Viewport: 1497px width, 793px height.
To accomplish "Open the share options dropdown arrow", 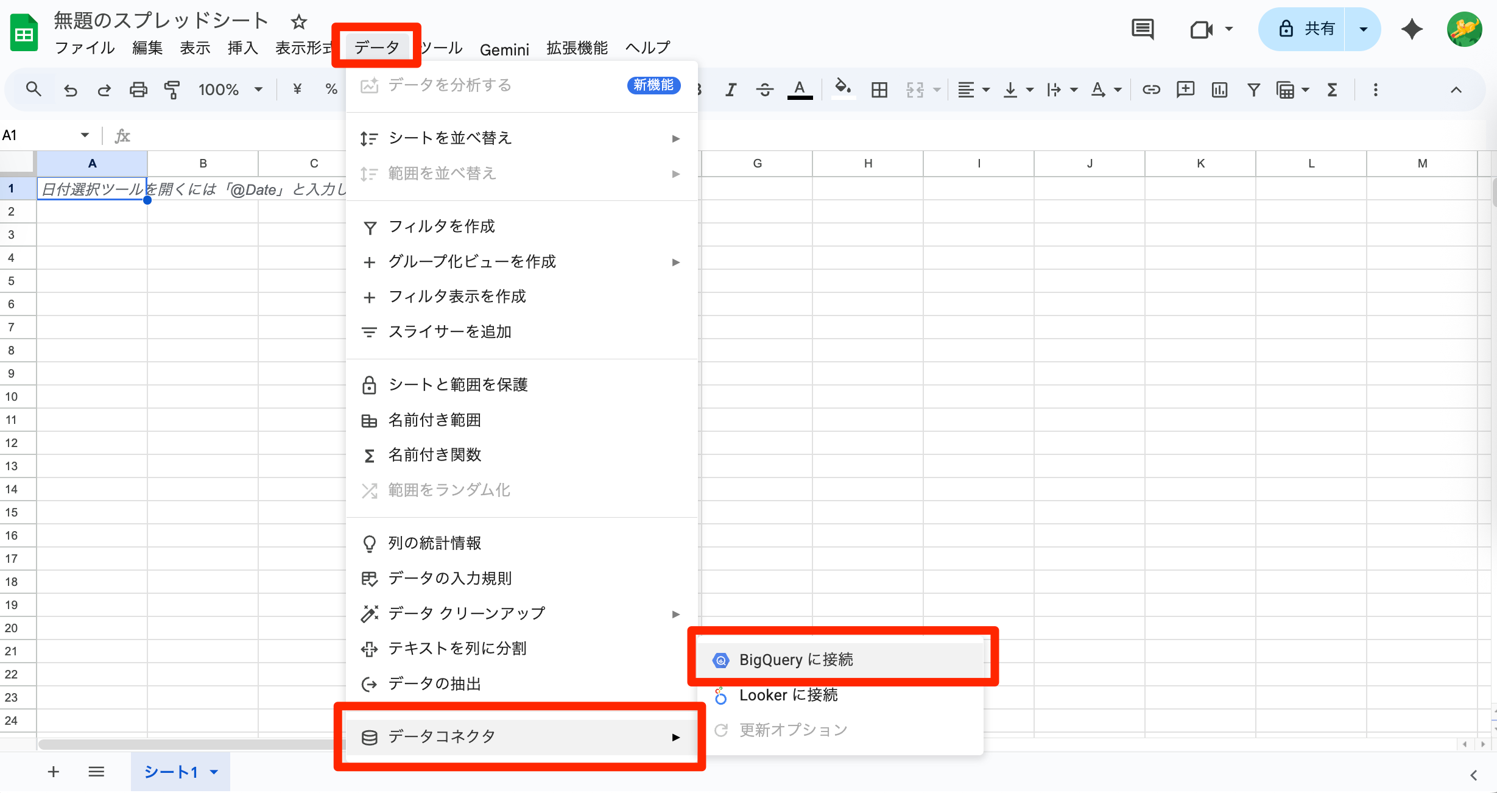I will click(x=1363, y=29).
